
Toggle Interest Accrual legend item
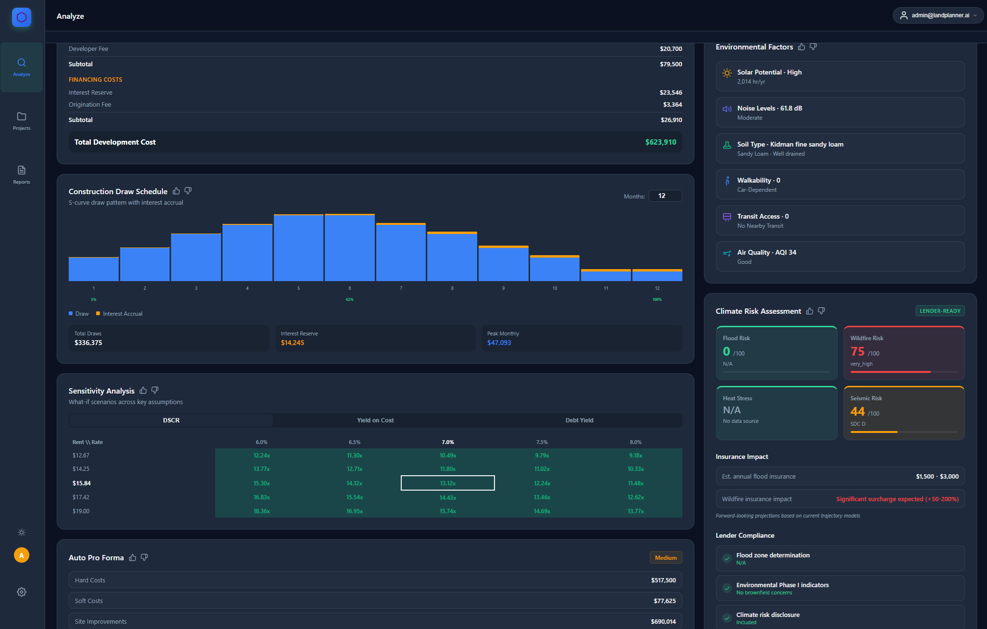(119, 314)
